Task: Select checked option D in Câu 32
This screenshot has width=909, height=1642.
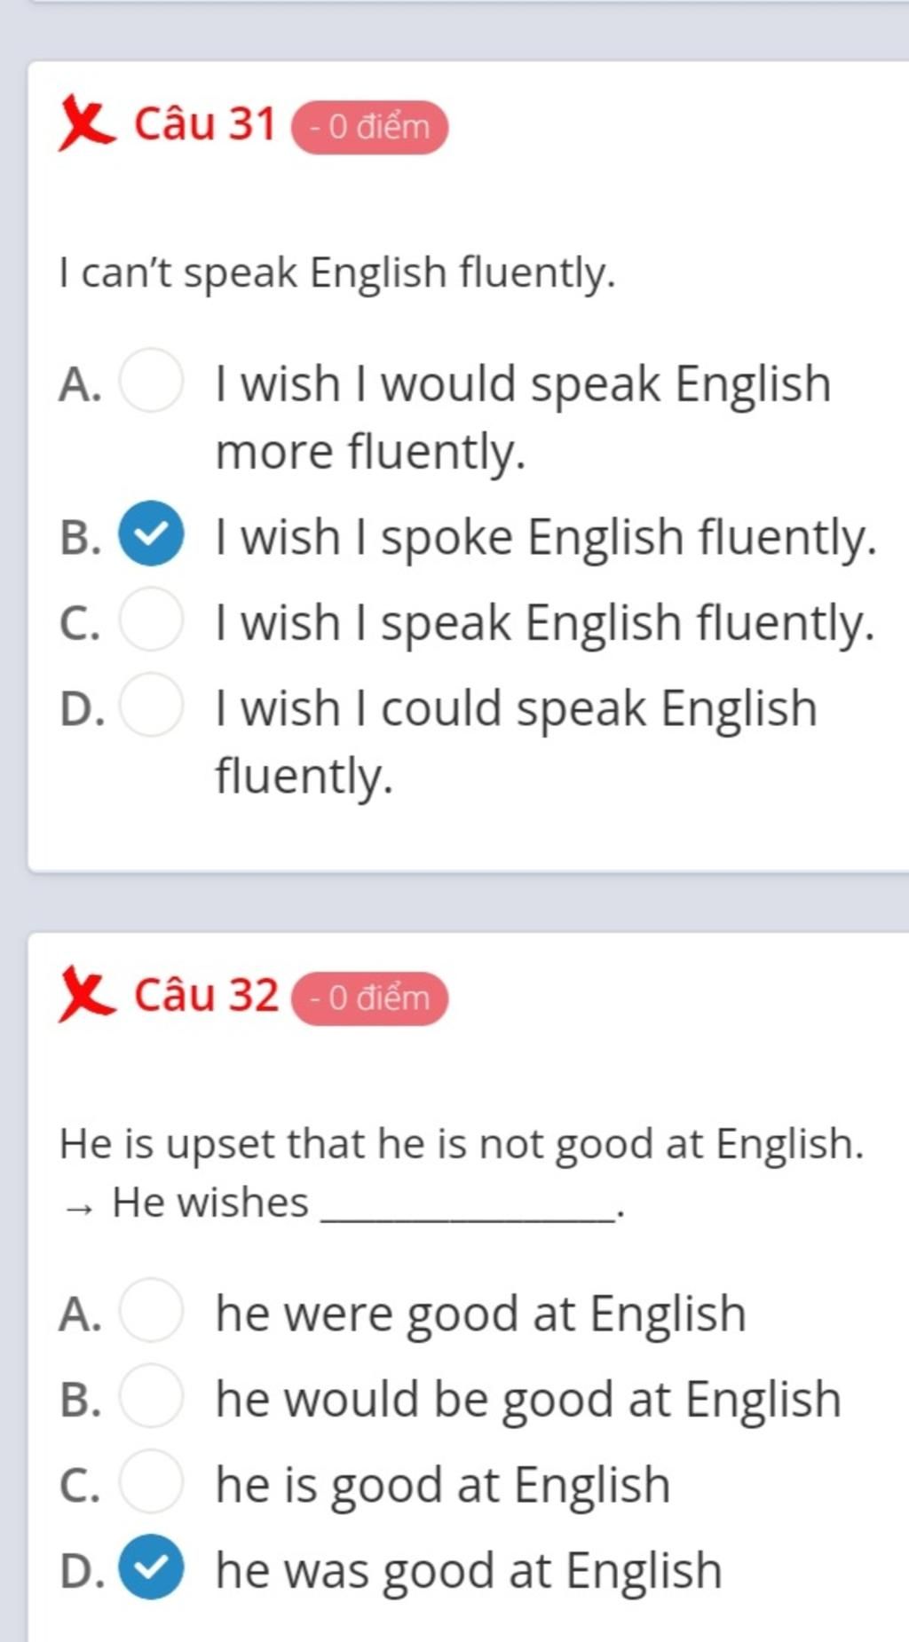Action: coord(152,1567)
